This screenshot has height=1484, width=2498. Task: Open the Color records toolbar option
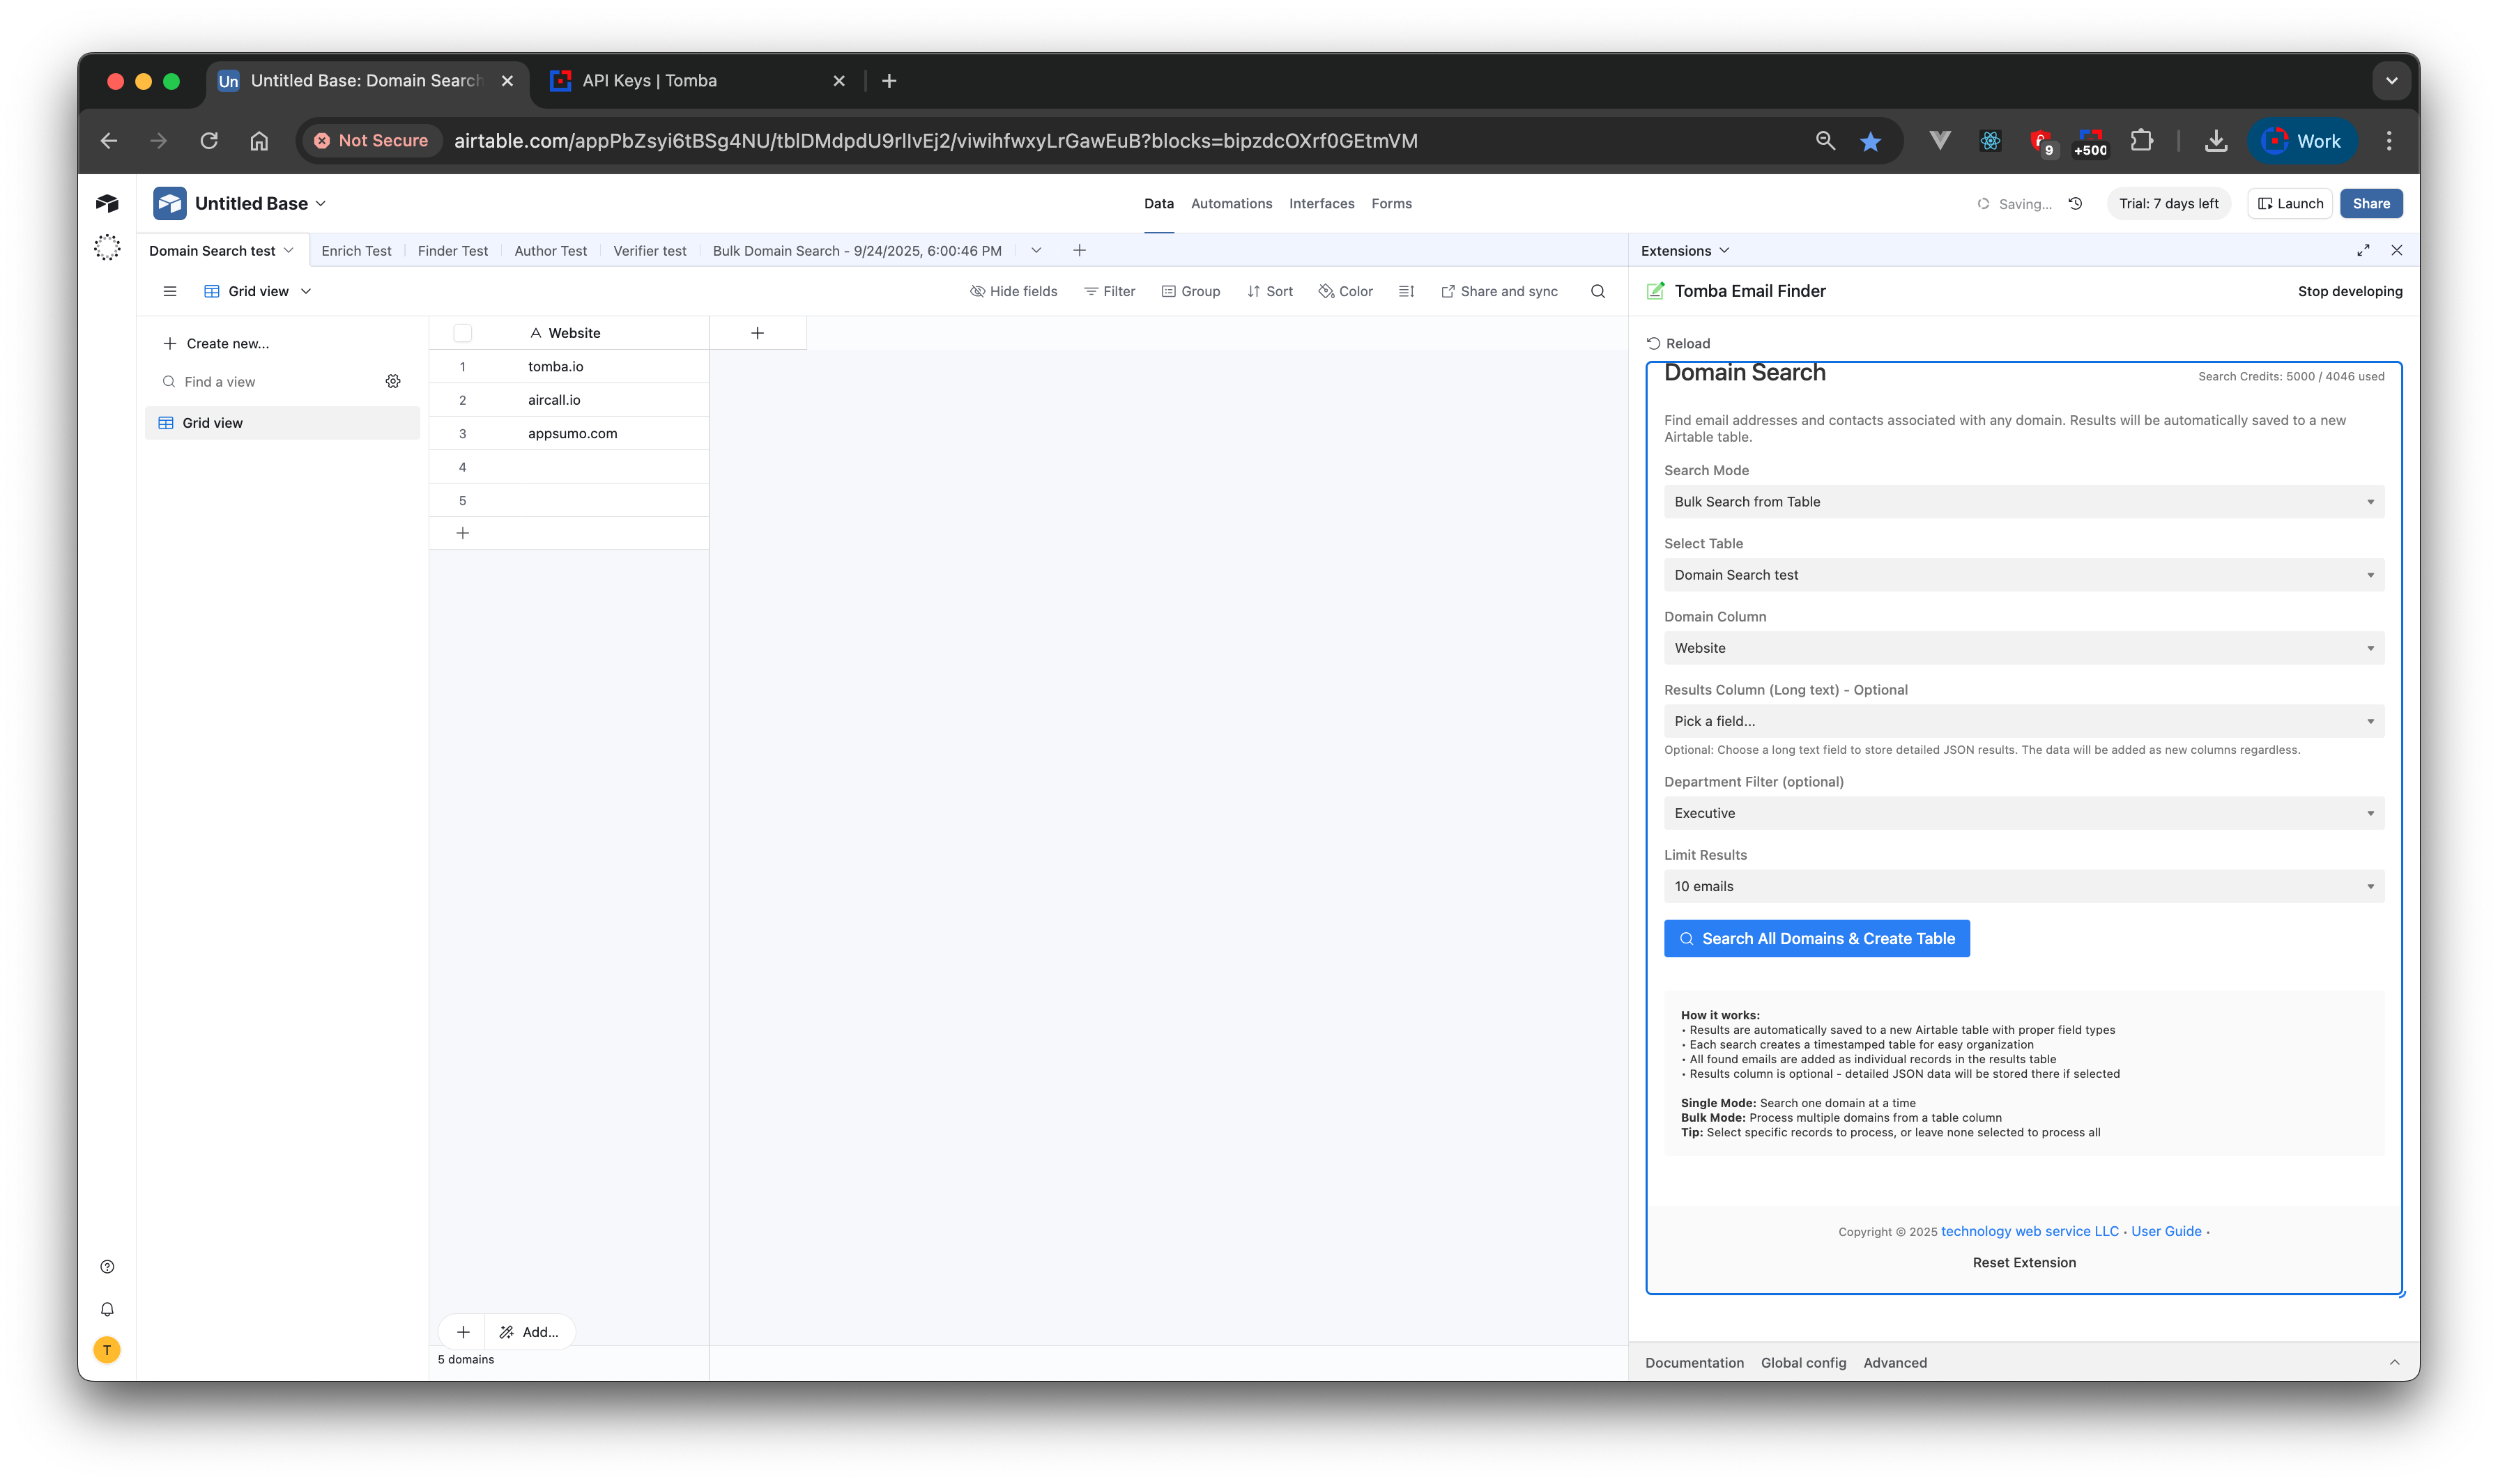1346,291
